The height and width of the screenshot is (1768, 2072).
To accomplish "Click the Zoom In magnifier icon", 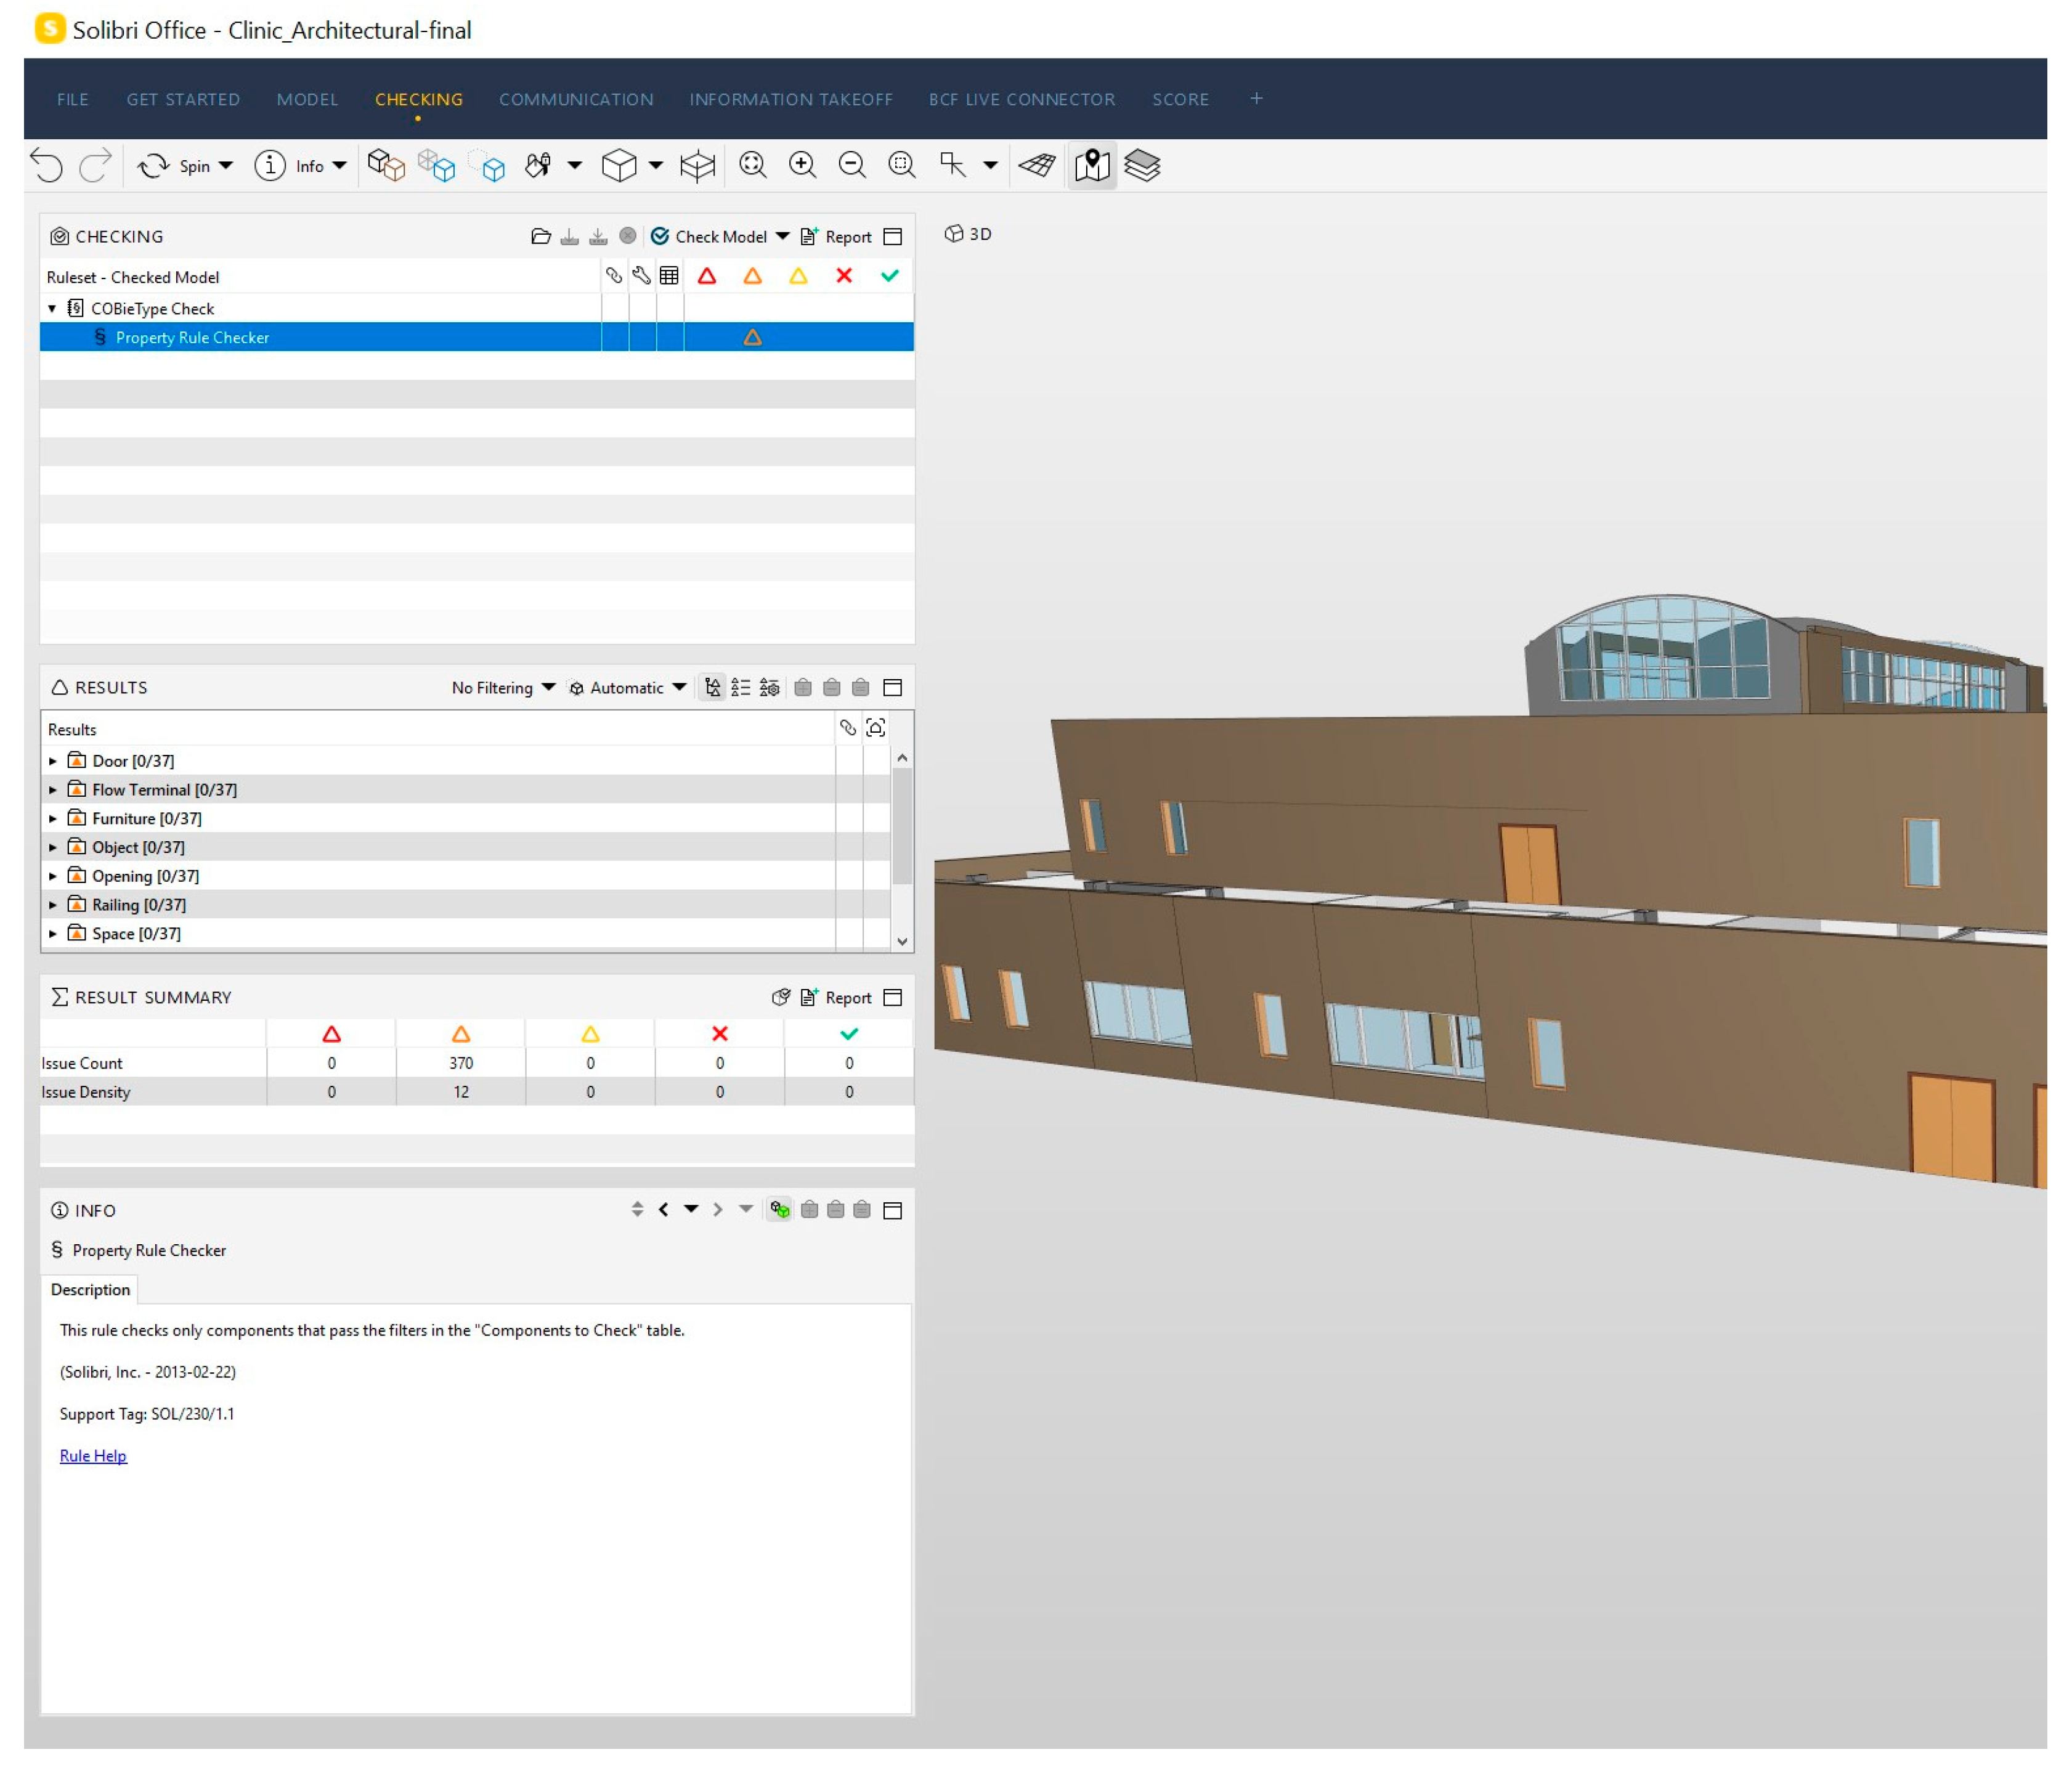I will pyautogui.click(x=802, y=165).
